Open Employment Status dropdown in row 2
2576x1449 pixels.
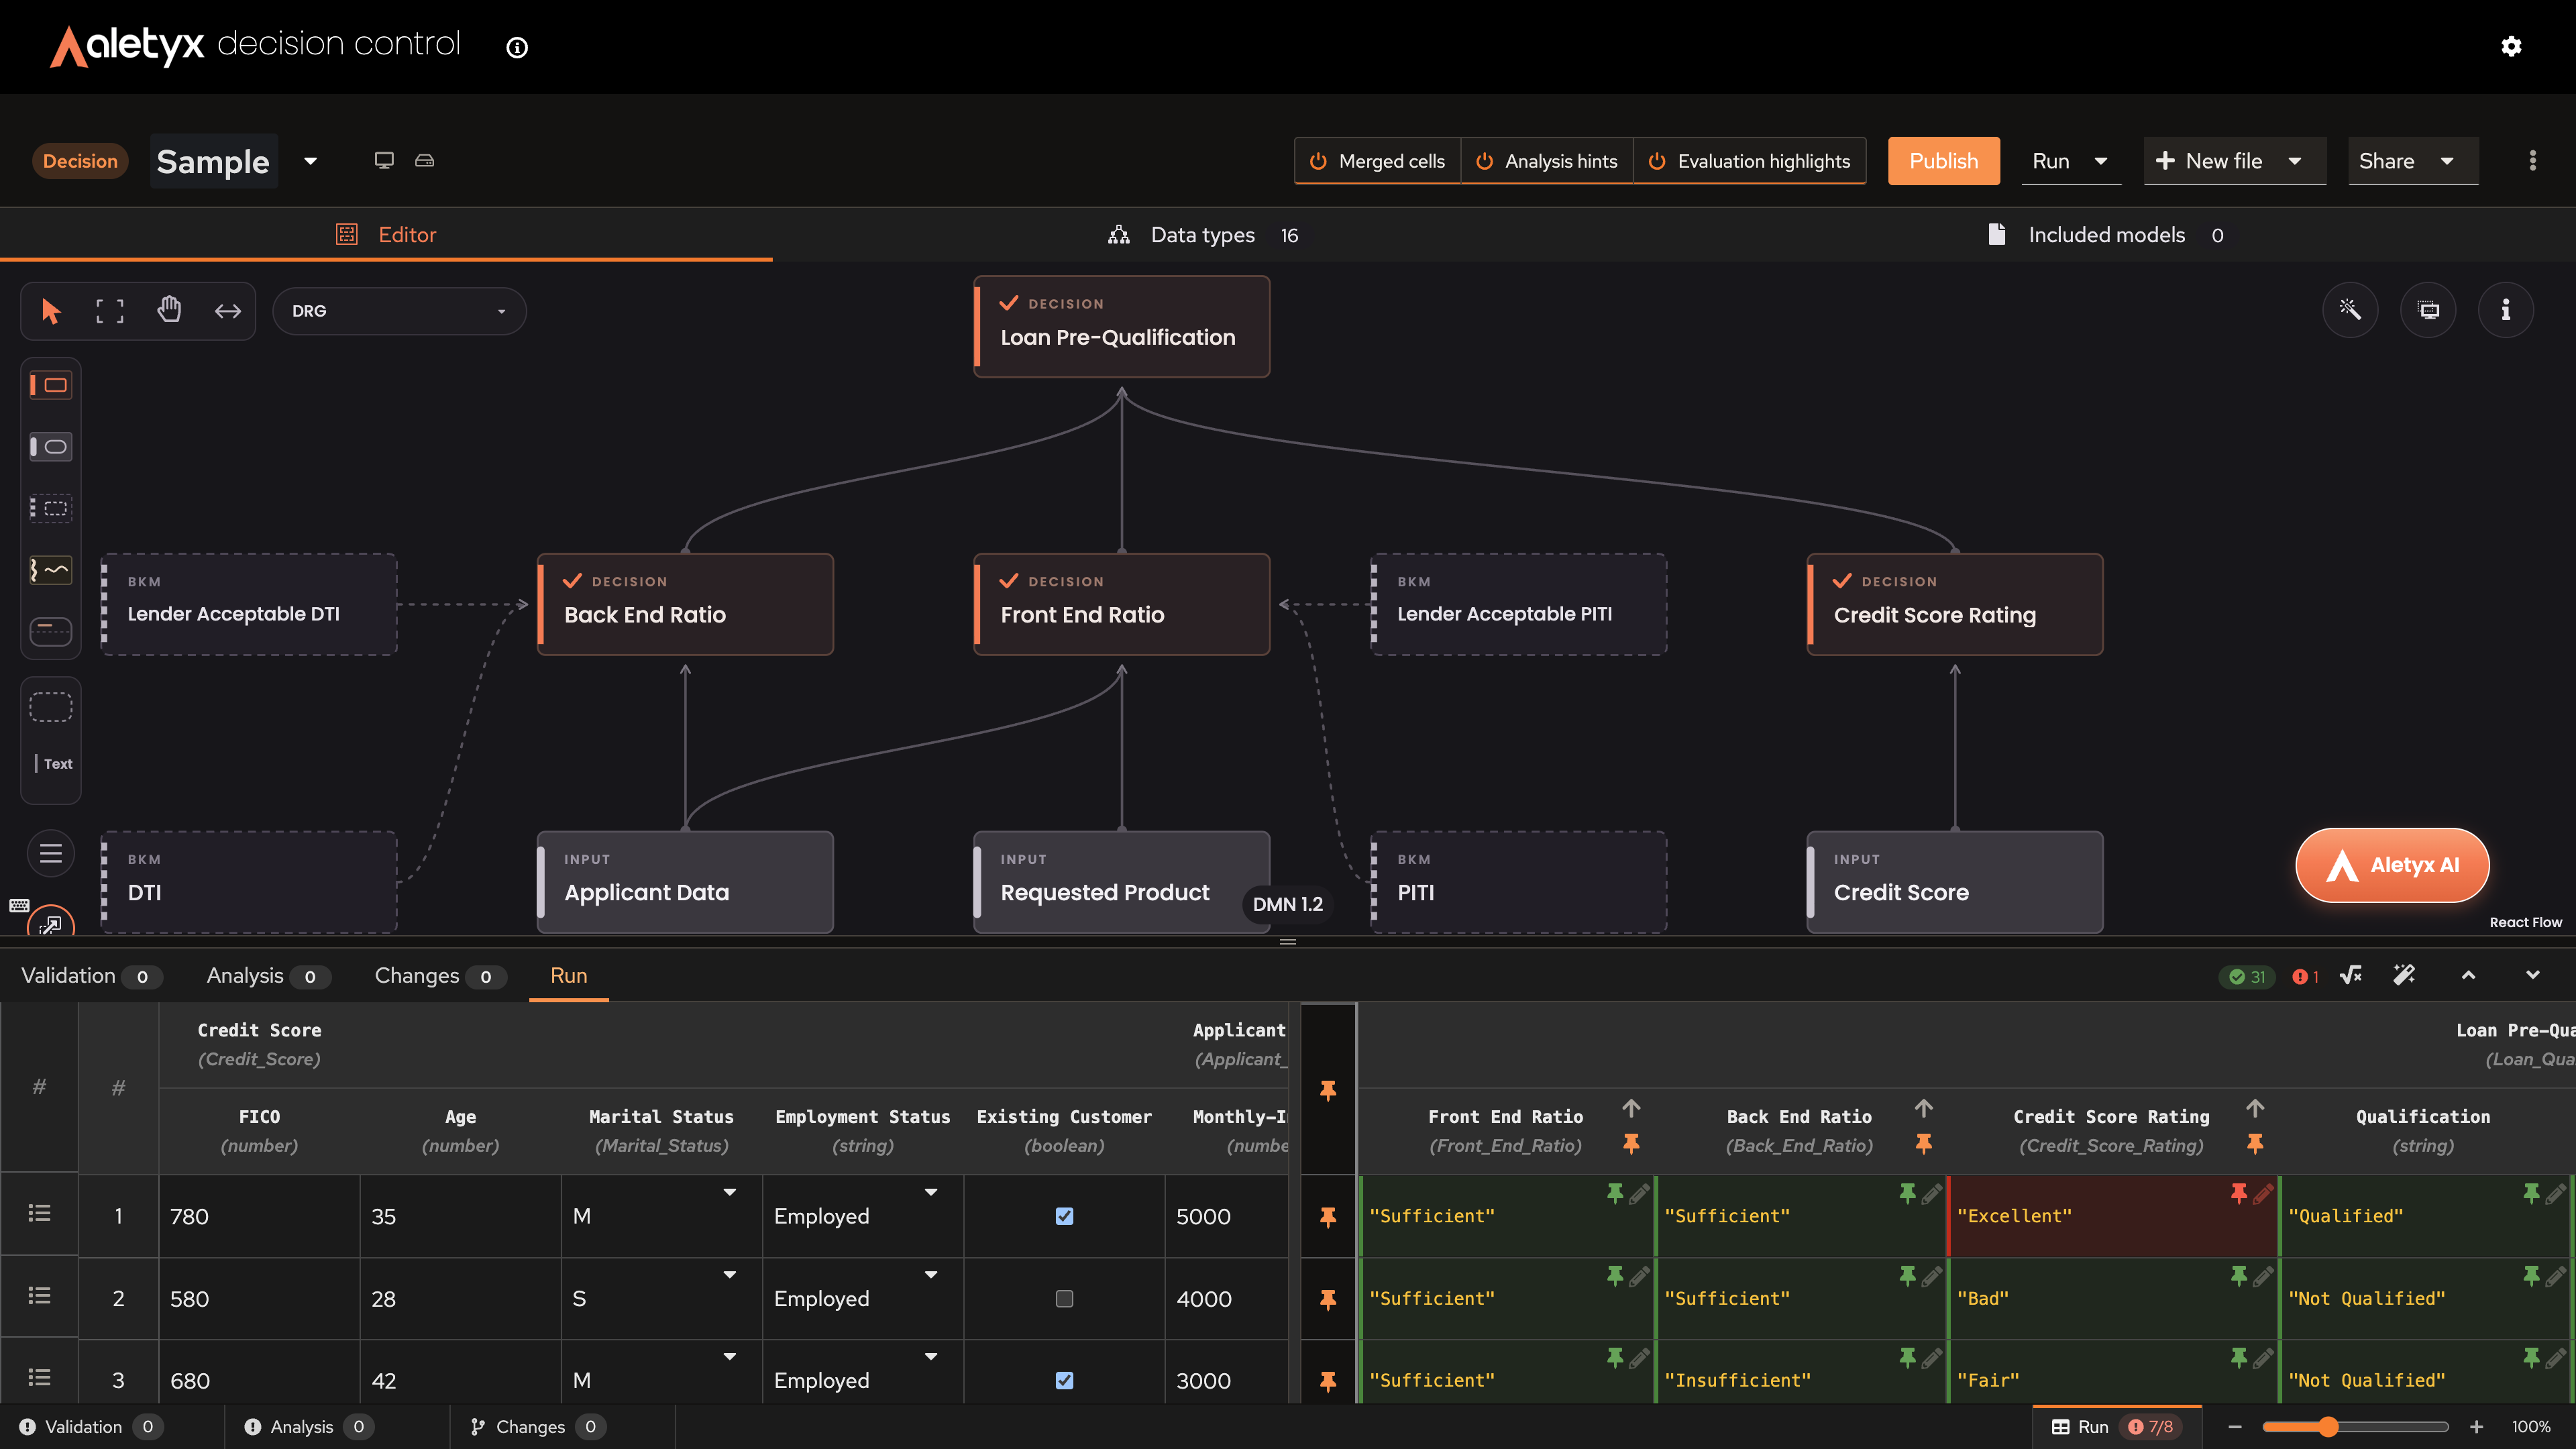[x=931, y=1274]
